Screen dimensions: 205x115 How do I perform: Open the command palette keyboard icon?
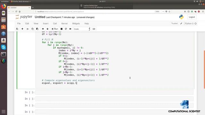pos(94,29)
